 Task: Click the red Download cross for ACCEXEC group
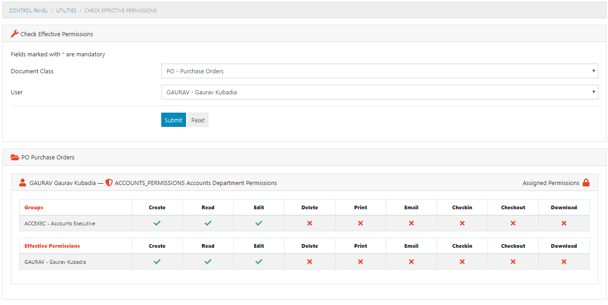564,223
